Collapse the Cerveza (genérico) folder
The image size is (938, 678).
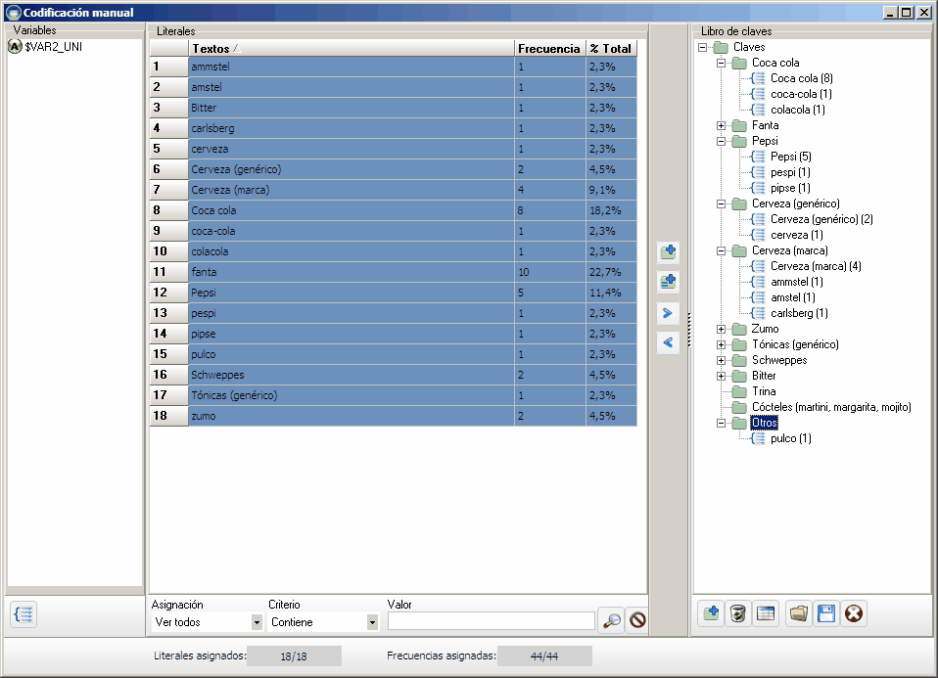(722, 203)
